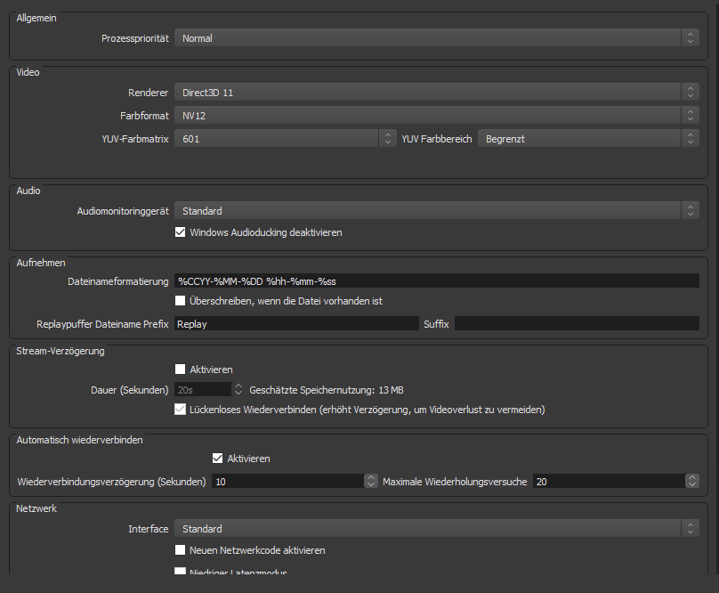The width and height of the screenshot is (719, 593).
Task: Click the Maximale Wiederholungsversuche spinner arrows
Action: tap(691, 482)
